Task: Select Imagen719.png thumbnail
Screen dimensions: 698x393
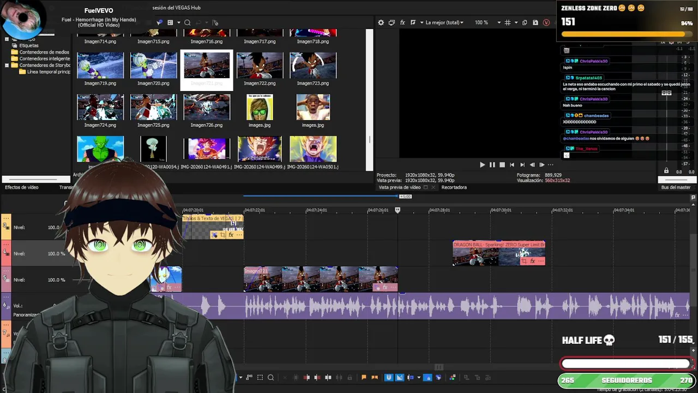Action: pyautogui.click(x=100, y=65)
